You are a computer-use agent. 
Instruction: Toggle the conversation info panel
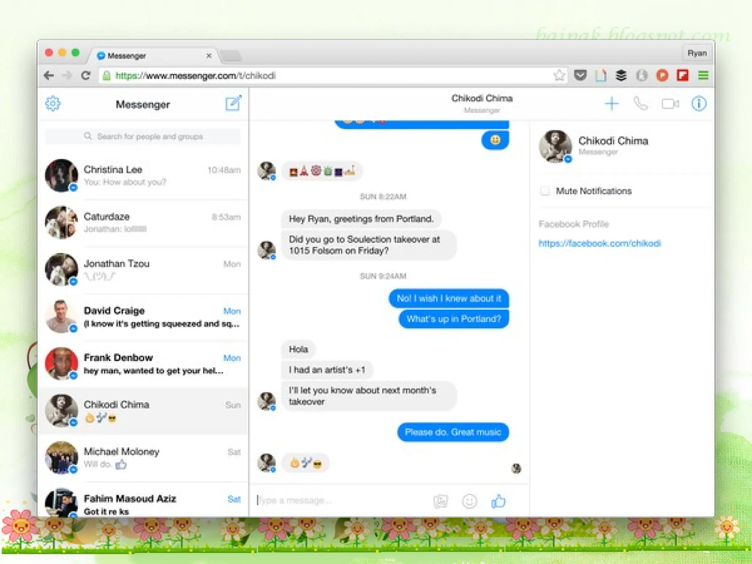click(698, 104)
